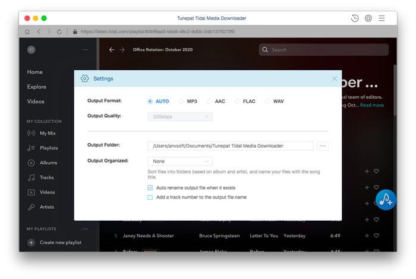
Task: Open Explore in sidebar
Action: pyautogui.click(x=37, y=87)
